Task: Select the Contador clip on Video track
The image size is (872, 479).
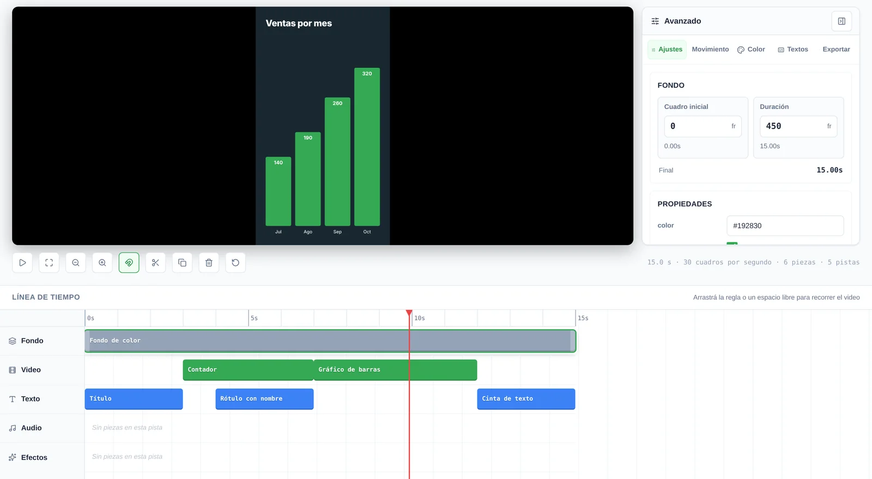Action: tap(248, 369)
